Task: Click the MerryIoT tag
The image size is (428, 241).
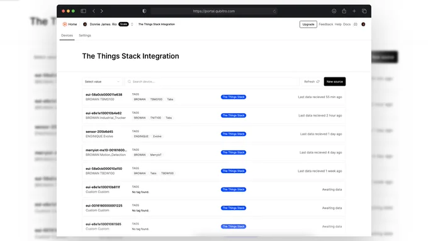Action: (156, 155)
